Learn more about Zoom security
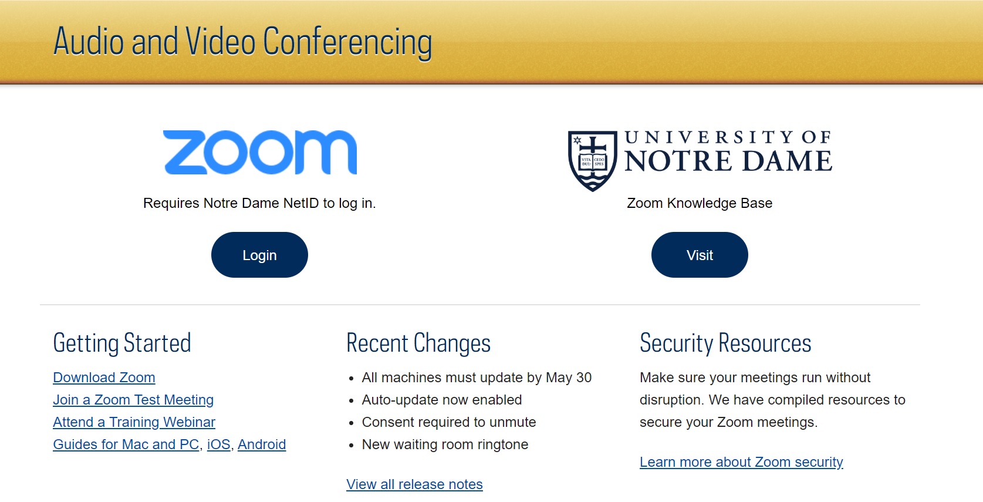This screenshot has height=502, width=983. pyautogui.click(x=741, y=462)
